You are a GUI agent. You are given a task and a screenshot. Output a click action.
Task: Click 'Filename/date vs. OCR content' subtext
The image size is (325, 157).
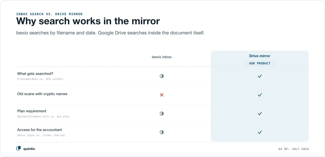[40, 79]
